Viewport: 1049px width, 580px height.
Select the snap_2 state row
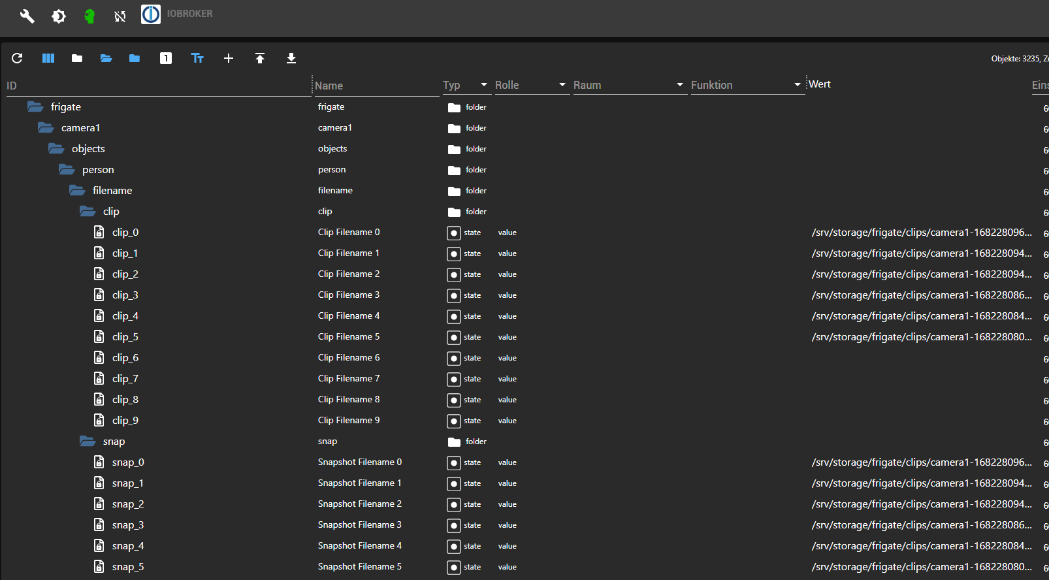(524, 504)
